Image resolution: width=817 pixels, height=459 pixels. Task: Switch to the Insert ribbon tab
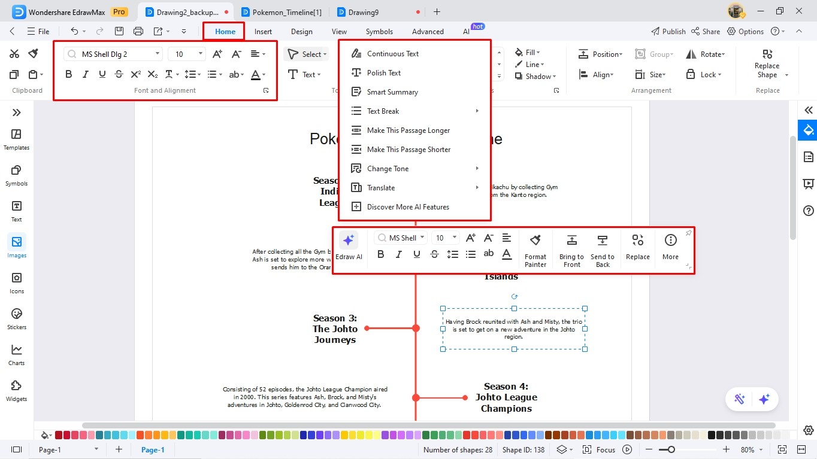click(263, 31)
